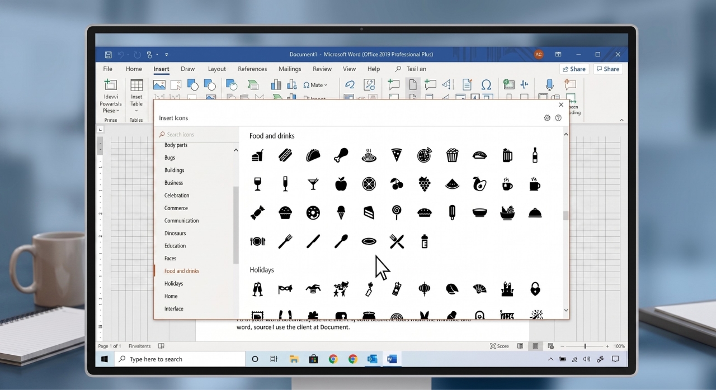Viewport: 716px width, 390px height.
Task: Click zoom in plus button
Action: point(607,346)
